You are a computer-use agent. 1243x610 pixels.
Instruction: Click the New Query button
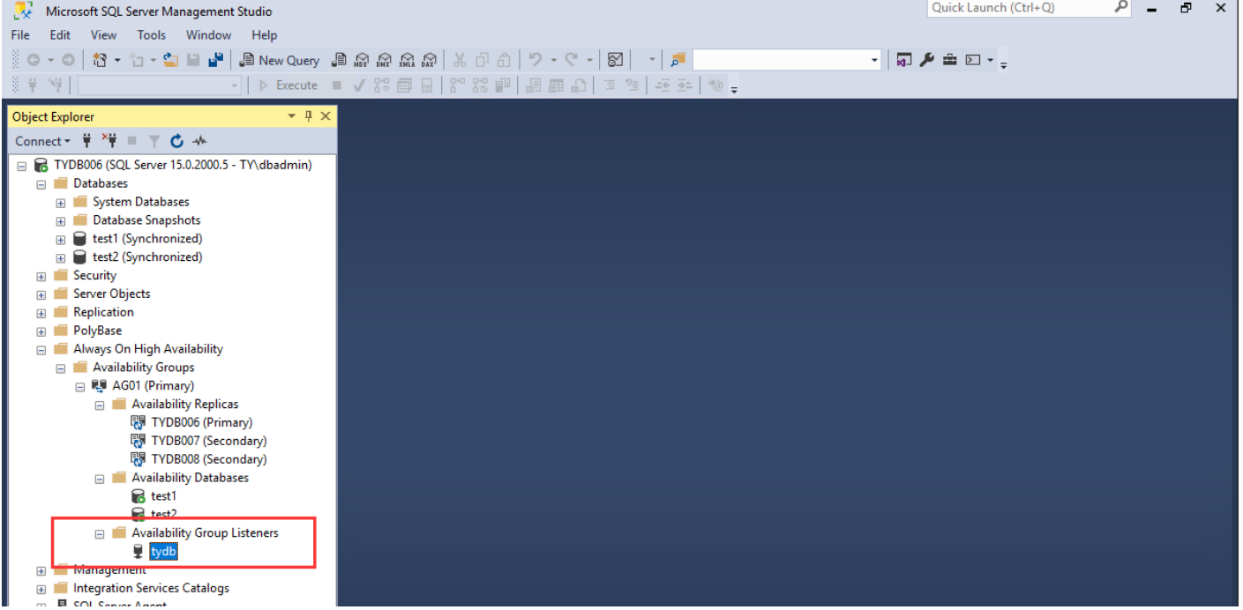280,60
